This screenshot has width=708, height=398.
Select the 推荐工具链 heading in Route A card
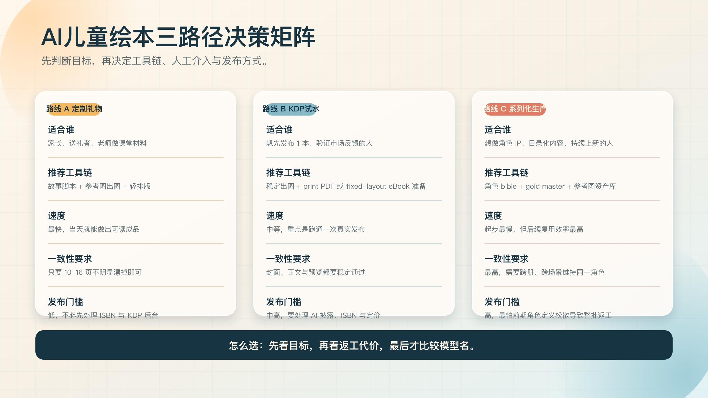pyautogui.click(x=70, y=172)
